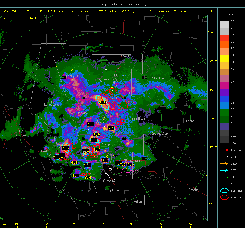Select the Limestone location label
The image size is (245, 228).
[51, 105]
